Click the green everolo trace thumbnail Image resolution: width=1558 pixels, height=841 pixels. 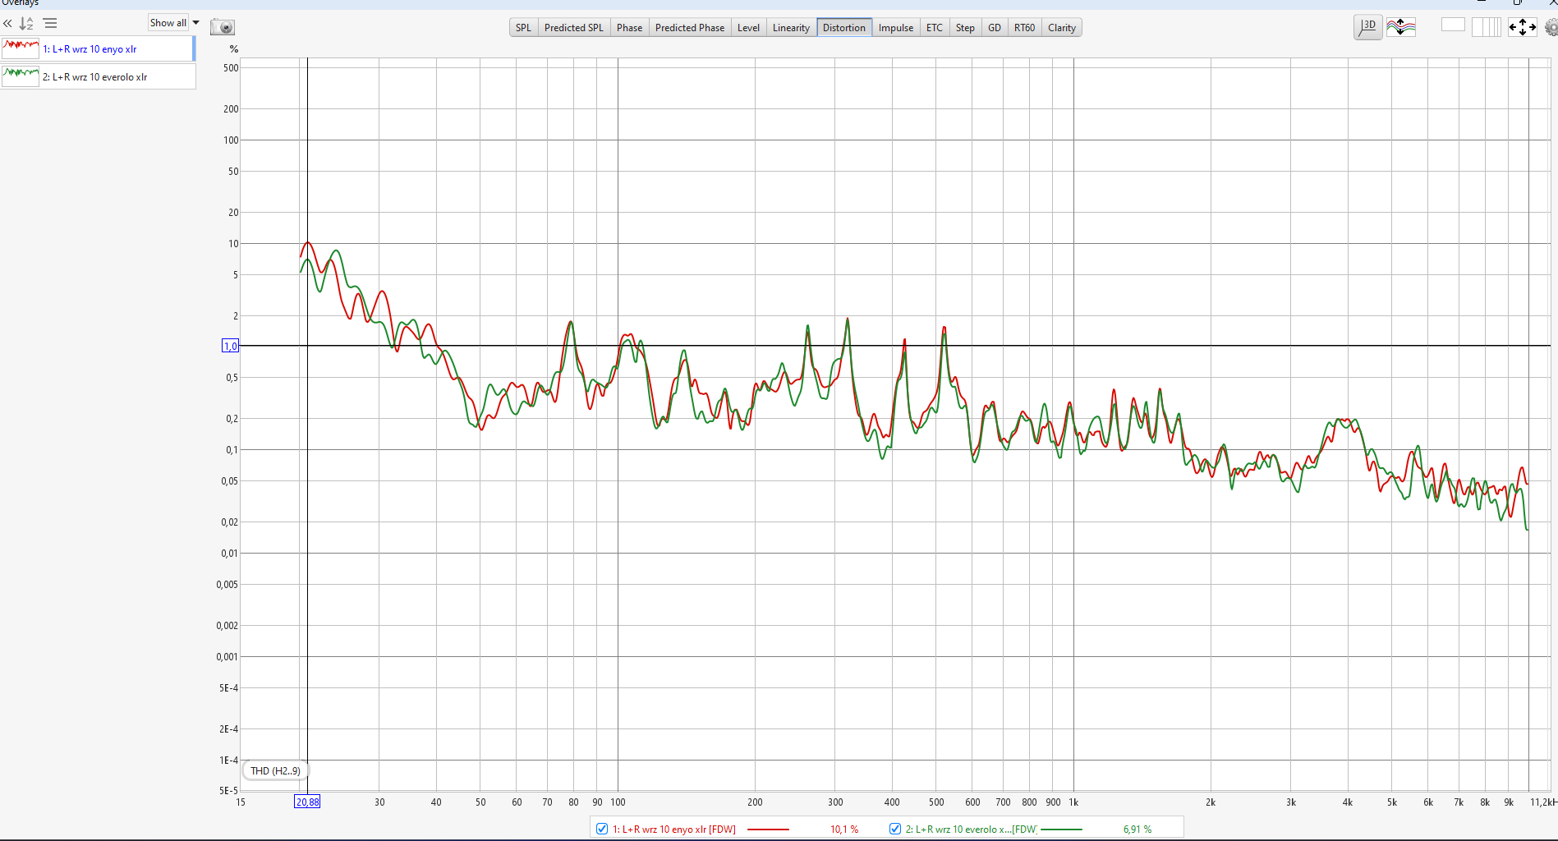tap(21, 76)
